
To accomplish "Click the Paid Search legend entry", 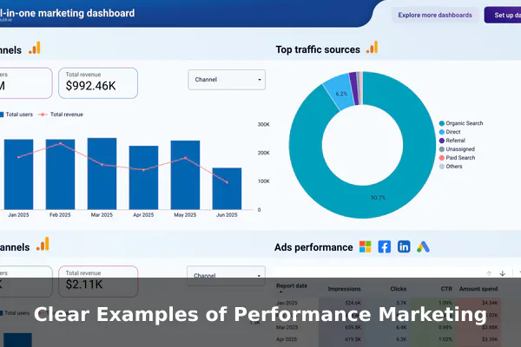I will point(457,158).
